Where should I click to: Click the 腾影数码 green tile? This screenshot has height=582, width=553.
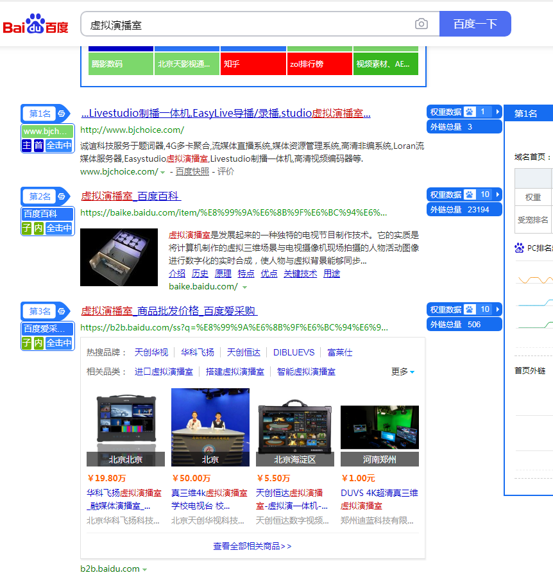[121, 64]
